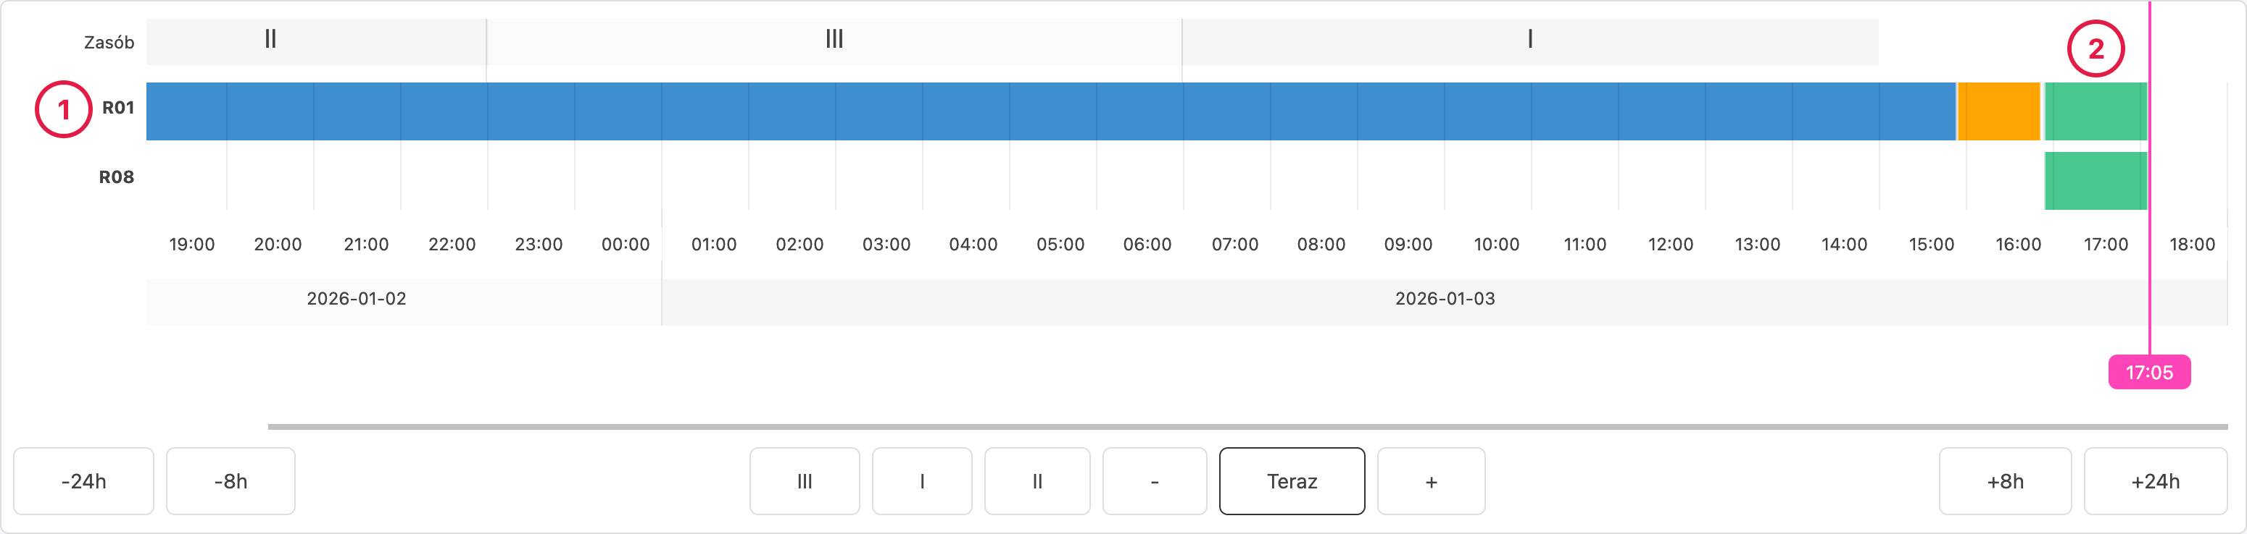The image size is (2247, 534).
Task: Click the horizontal timeline scrollbar
Action: tap(1247, 427)
